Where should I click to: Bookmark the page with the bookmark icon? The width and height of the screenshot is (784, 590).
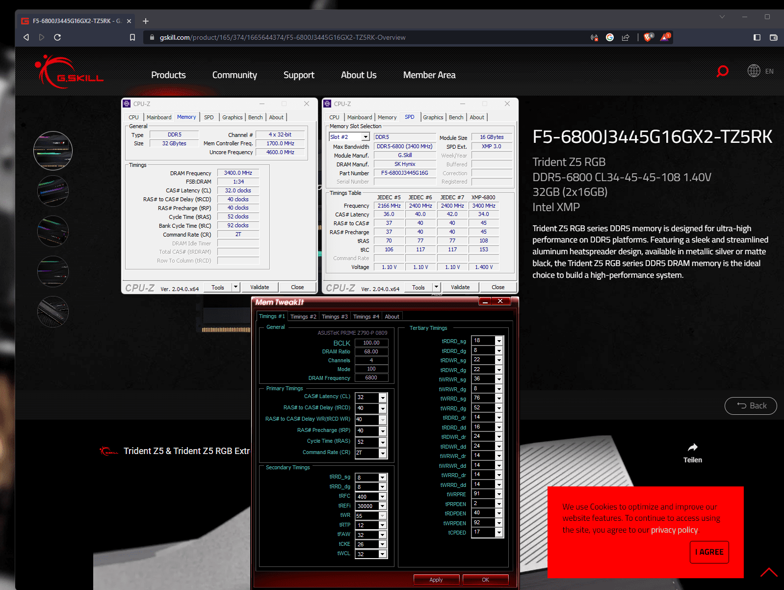click(132, 37)
